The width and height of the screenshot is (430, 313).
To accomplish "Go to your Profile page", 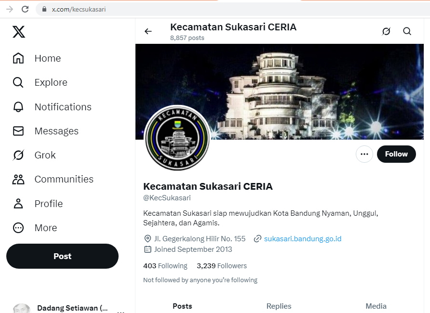I will (x=38, y=204).
